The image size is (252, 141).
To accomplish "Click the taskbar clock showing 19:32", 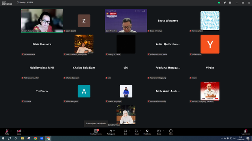I will [x=241, y=138].
